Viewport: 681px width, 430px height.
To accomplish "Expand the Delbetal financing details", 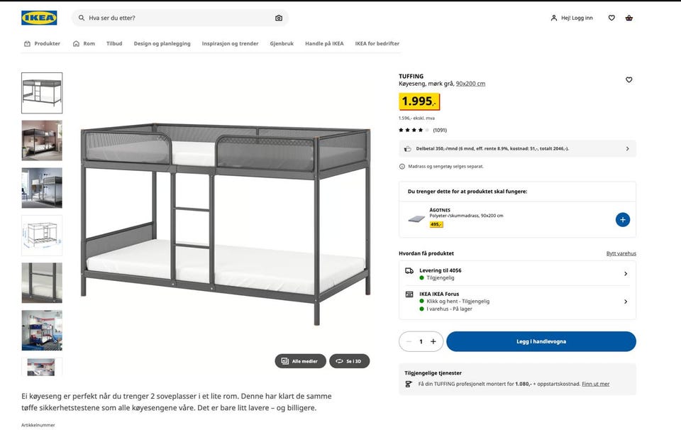I will tap(517, 148).
